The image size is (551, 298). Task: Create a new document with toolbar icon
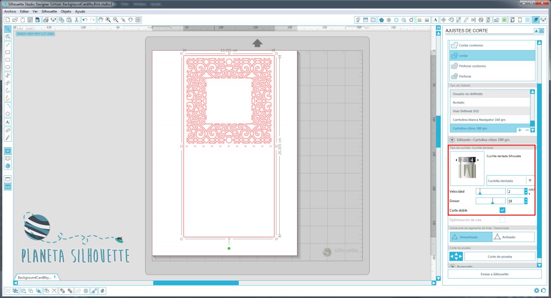[x=8, y=20]
